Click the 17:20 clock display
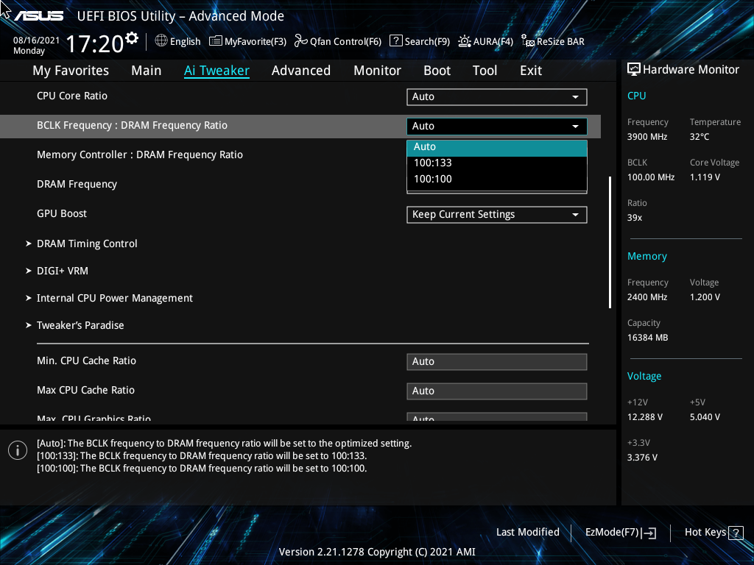 [x=95, y=44]
